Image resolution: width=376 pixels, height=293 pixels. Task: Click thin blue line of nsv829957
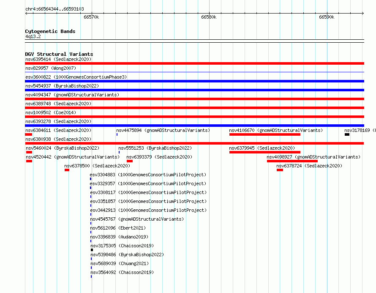click(x=194, y=72)
